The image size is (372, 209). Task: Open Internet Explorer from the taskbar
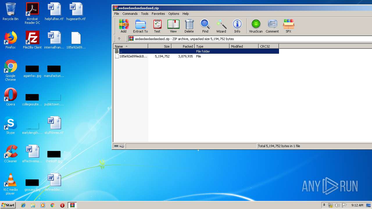tap(23, 205)
